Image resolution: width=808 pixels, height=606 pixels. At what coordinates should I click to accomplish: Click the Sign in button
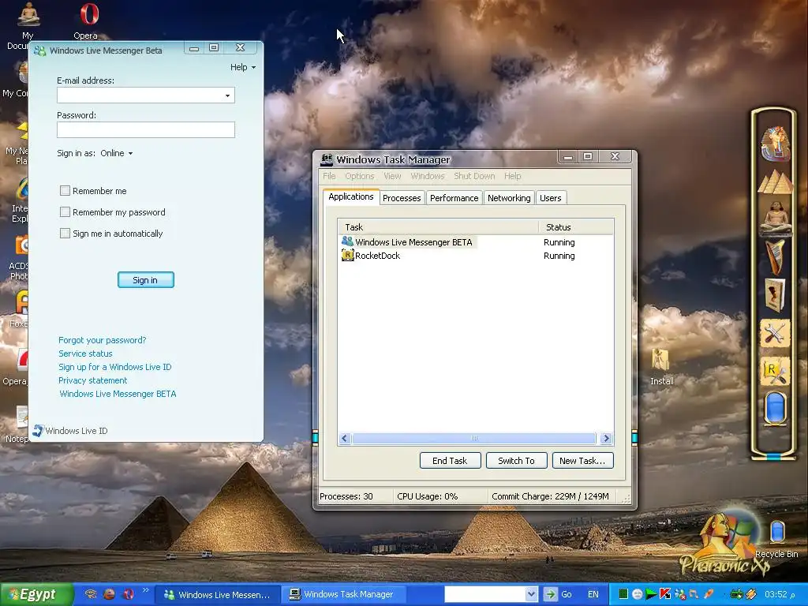click(146, 280)
